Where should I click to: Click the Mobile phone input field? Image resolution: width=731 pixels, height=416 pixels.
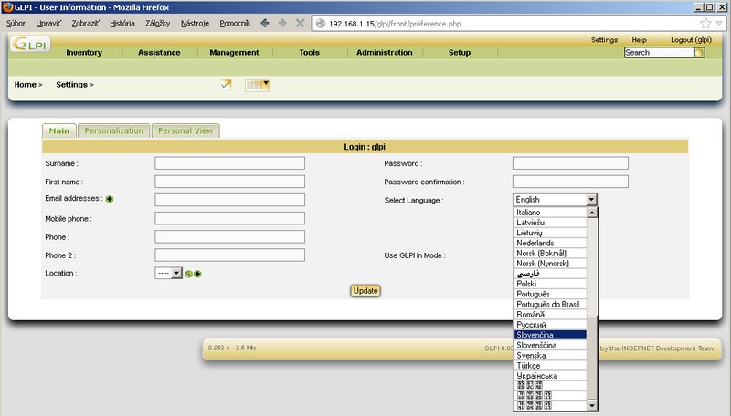click(230, 218)
